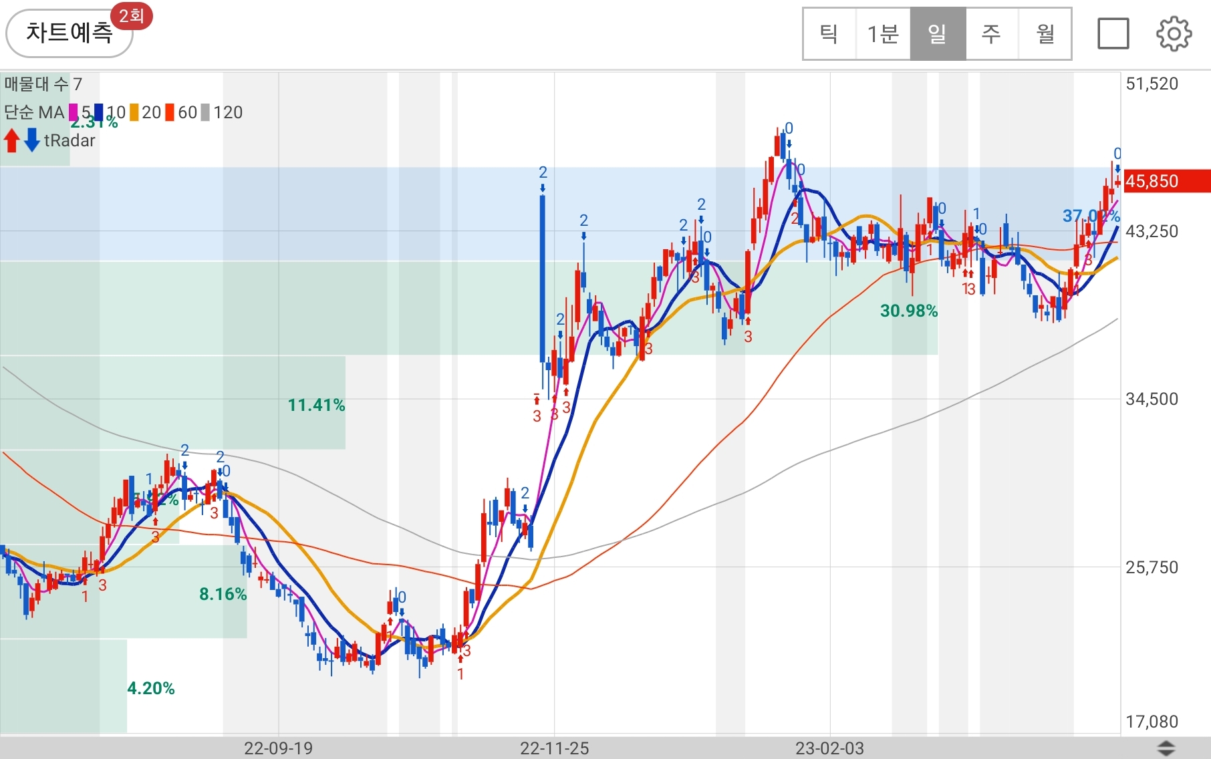Click the 51,520 price axis label
The image size is (1211, 759).
click(1152, 84)
